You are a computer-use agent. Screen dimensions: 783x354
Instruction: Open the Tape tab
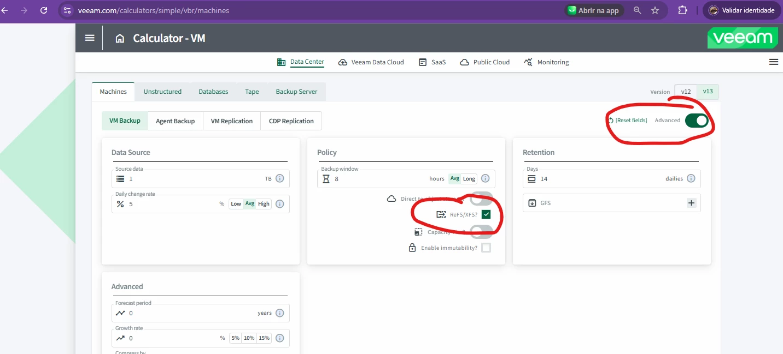[252, 92]
